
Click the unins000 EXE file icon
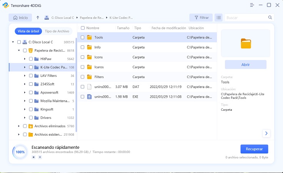coord(89,97)
